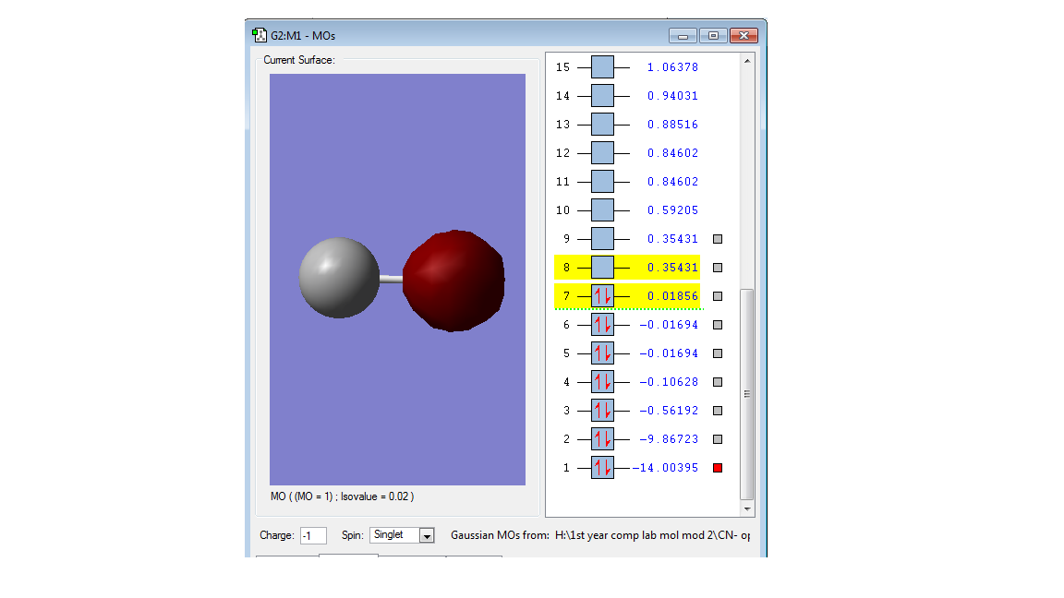Click the occupied orbital box for MO 2
The image size is (1064, 598).
[602, 439]
